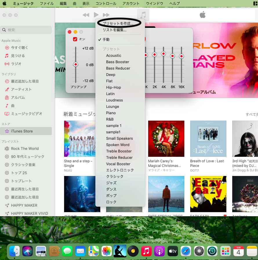Click the プリアンプ slider knob
The image size is (258, 260).
pyautogui.click(x=76, y=64)
